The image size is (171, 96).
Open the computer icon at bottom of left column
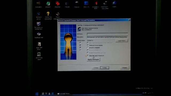[39, 54]
